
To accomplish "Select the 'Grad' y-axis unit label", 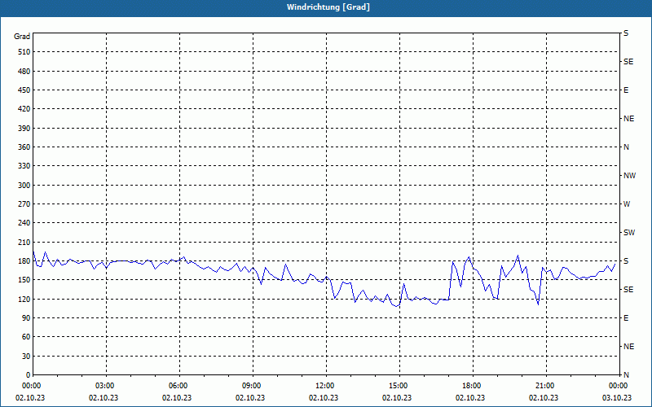I will pyautogui.click(x=22, y=37).
